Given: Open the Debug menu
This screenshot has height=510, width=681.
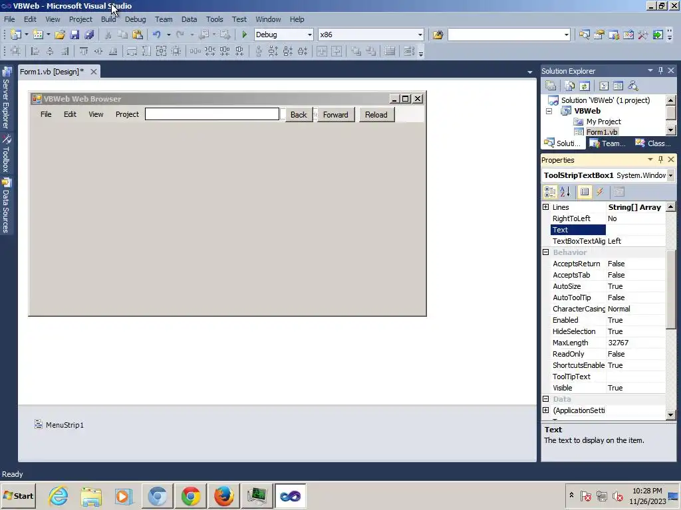Looking at the screenshot, I should 136,19.
